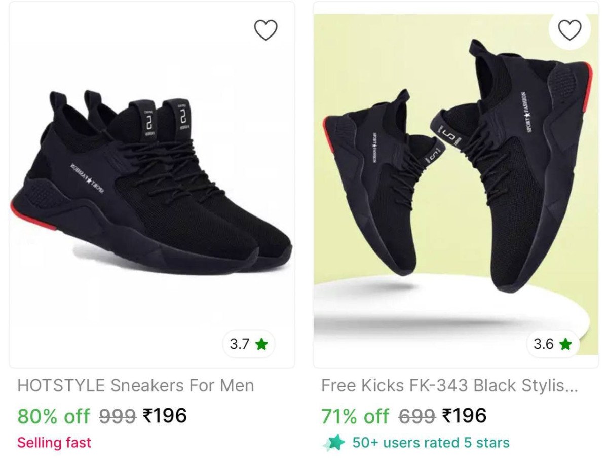View the 50+ users rated 5 stars text
The width and height of the screenshot is (608, 471).
click(431, 443)
